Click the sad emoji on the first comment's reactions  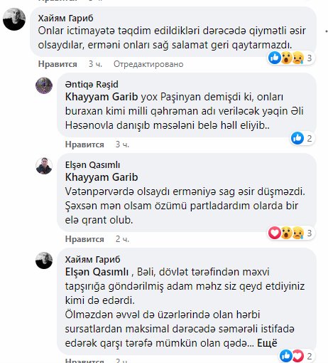point(298,58)
